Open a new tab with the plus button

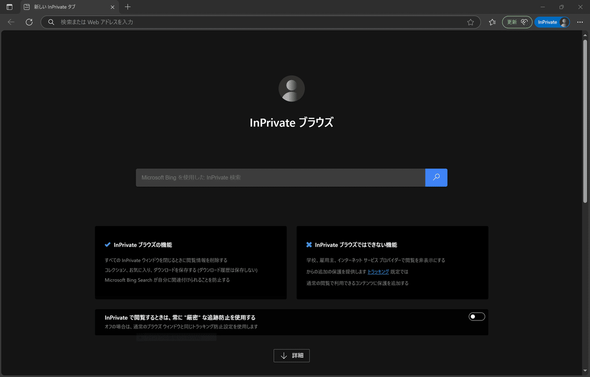pyautogui.click(x=127, y=7)
